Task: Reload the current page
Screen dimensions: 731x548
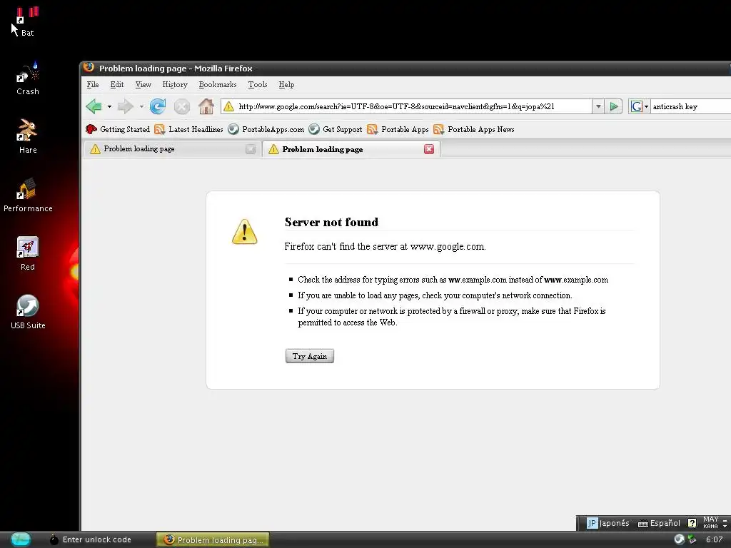Action: [x=158, y=106]
